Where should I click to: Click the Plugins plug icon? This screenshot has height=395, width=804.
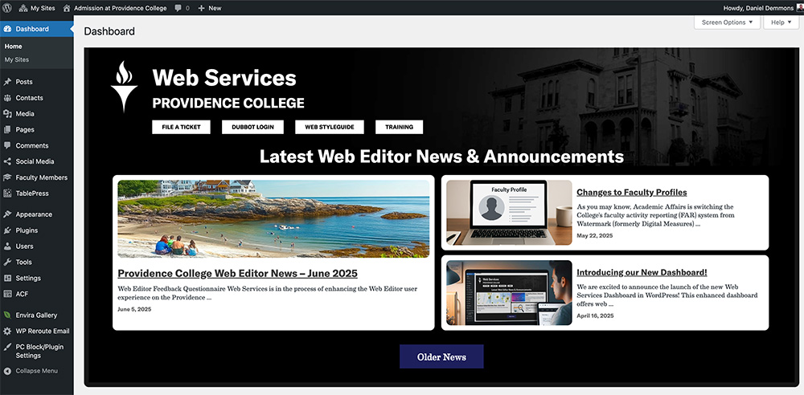coord(7,230)
